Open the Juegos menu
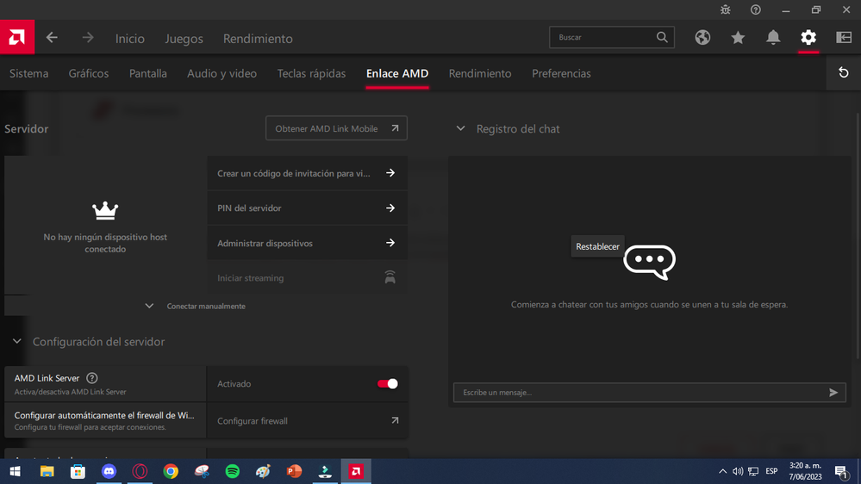Viewport: 861px width, 484px height. coord(184,39)
